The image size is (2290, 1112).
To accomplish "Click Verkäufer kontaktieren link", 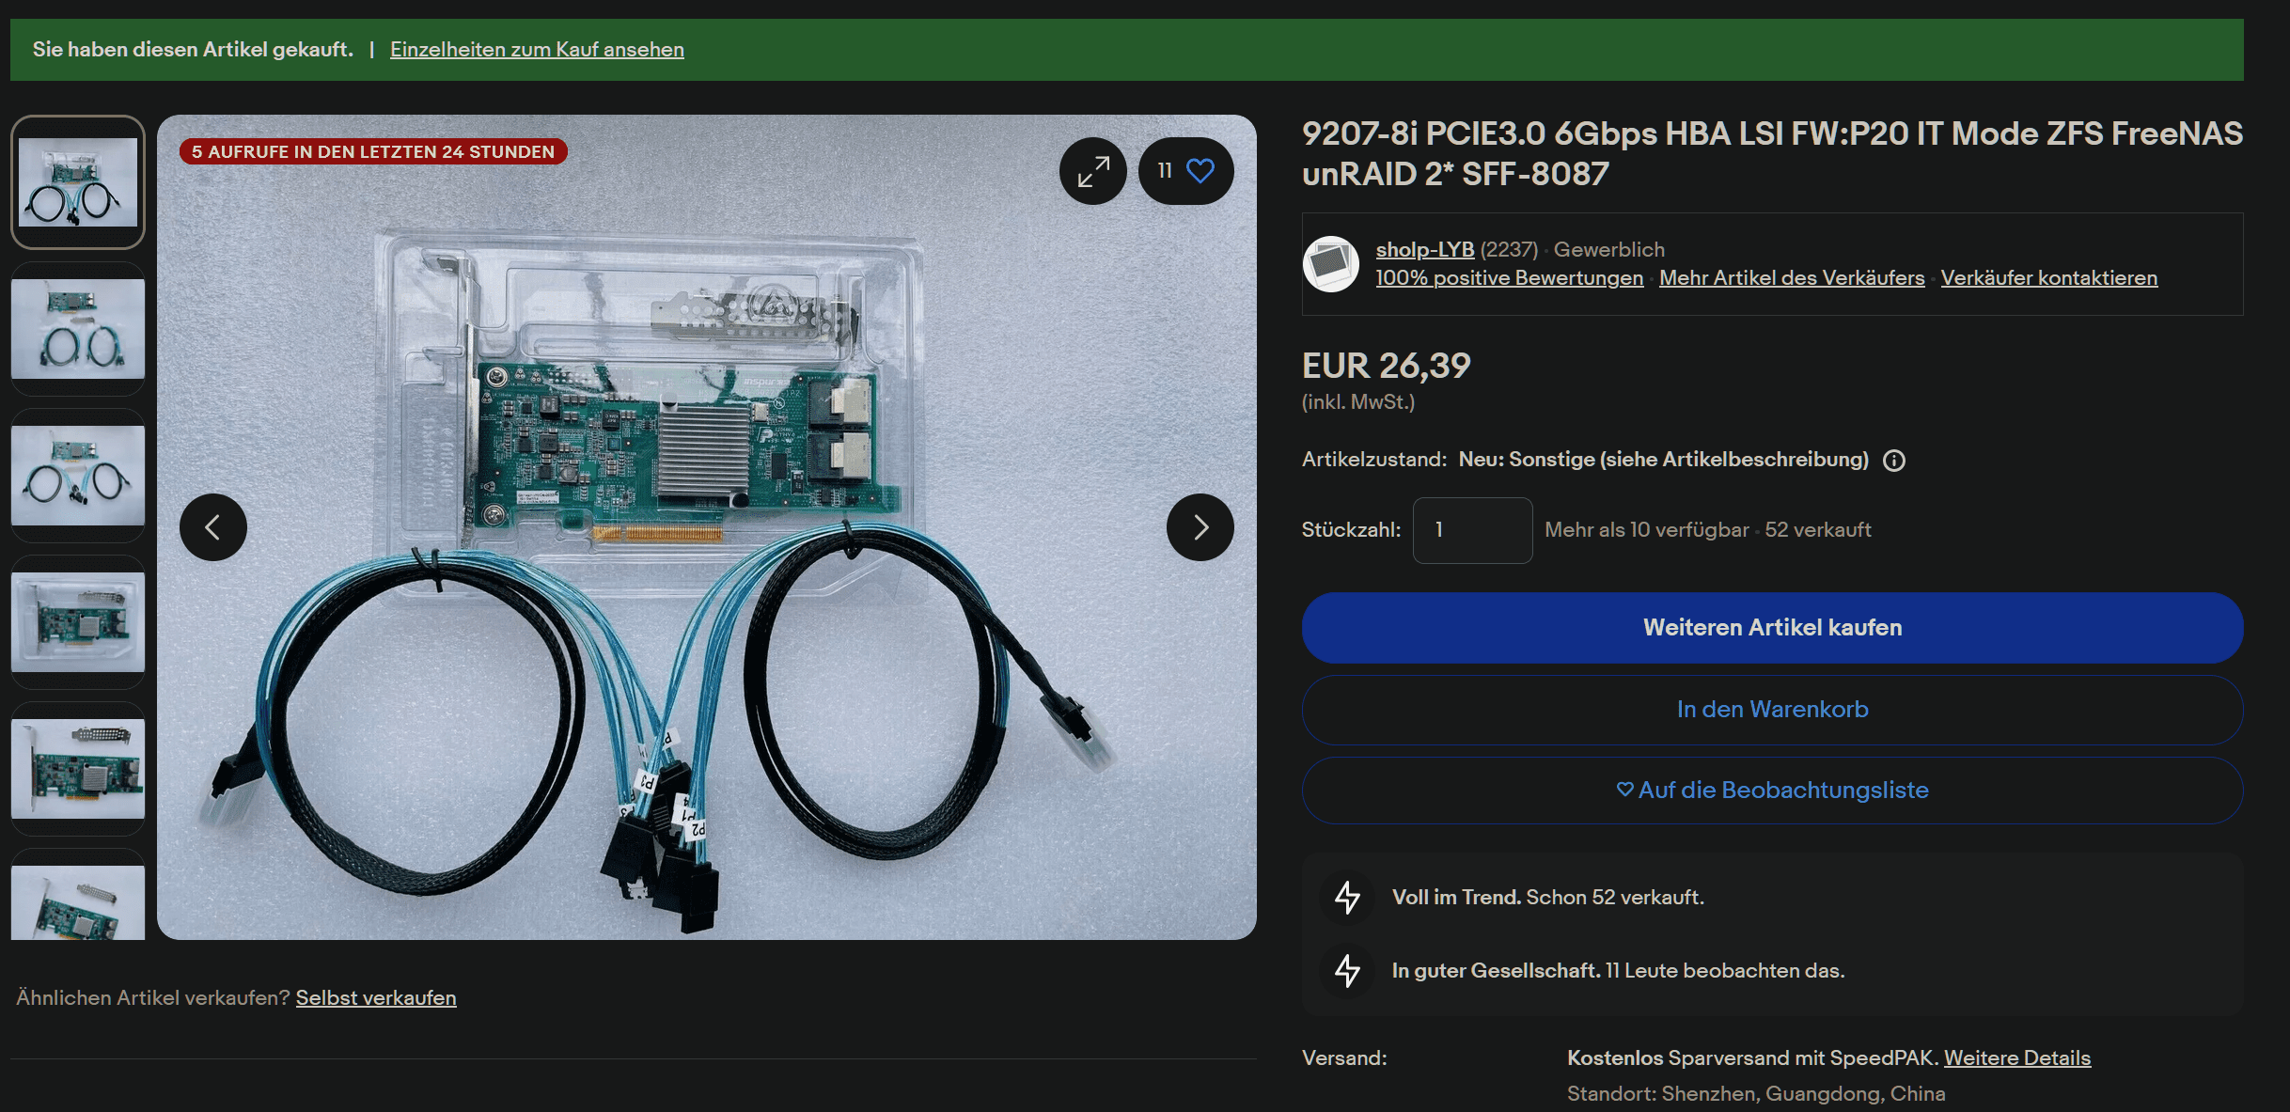I will [2048, 278].
